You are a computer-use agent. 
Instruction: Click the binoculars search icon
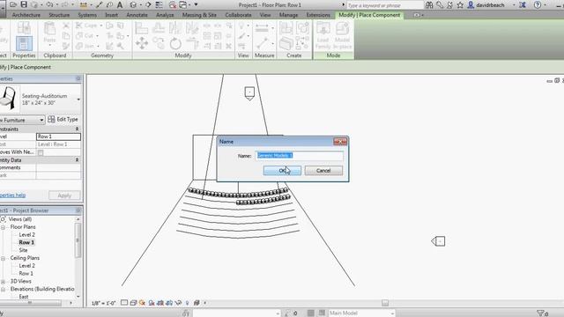click(x=429, y=5)
